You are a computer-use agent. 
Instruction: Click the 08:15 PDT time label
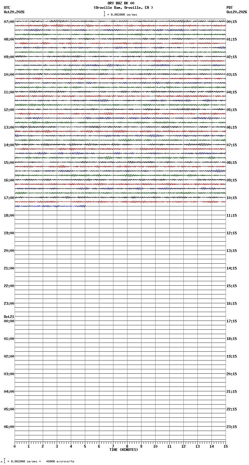[x=232, y=163]
